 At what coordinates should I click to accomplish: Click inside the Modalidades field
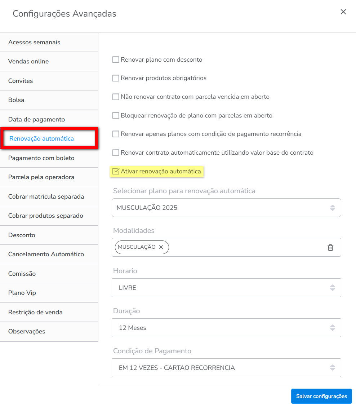[245, 247]
